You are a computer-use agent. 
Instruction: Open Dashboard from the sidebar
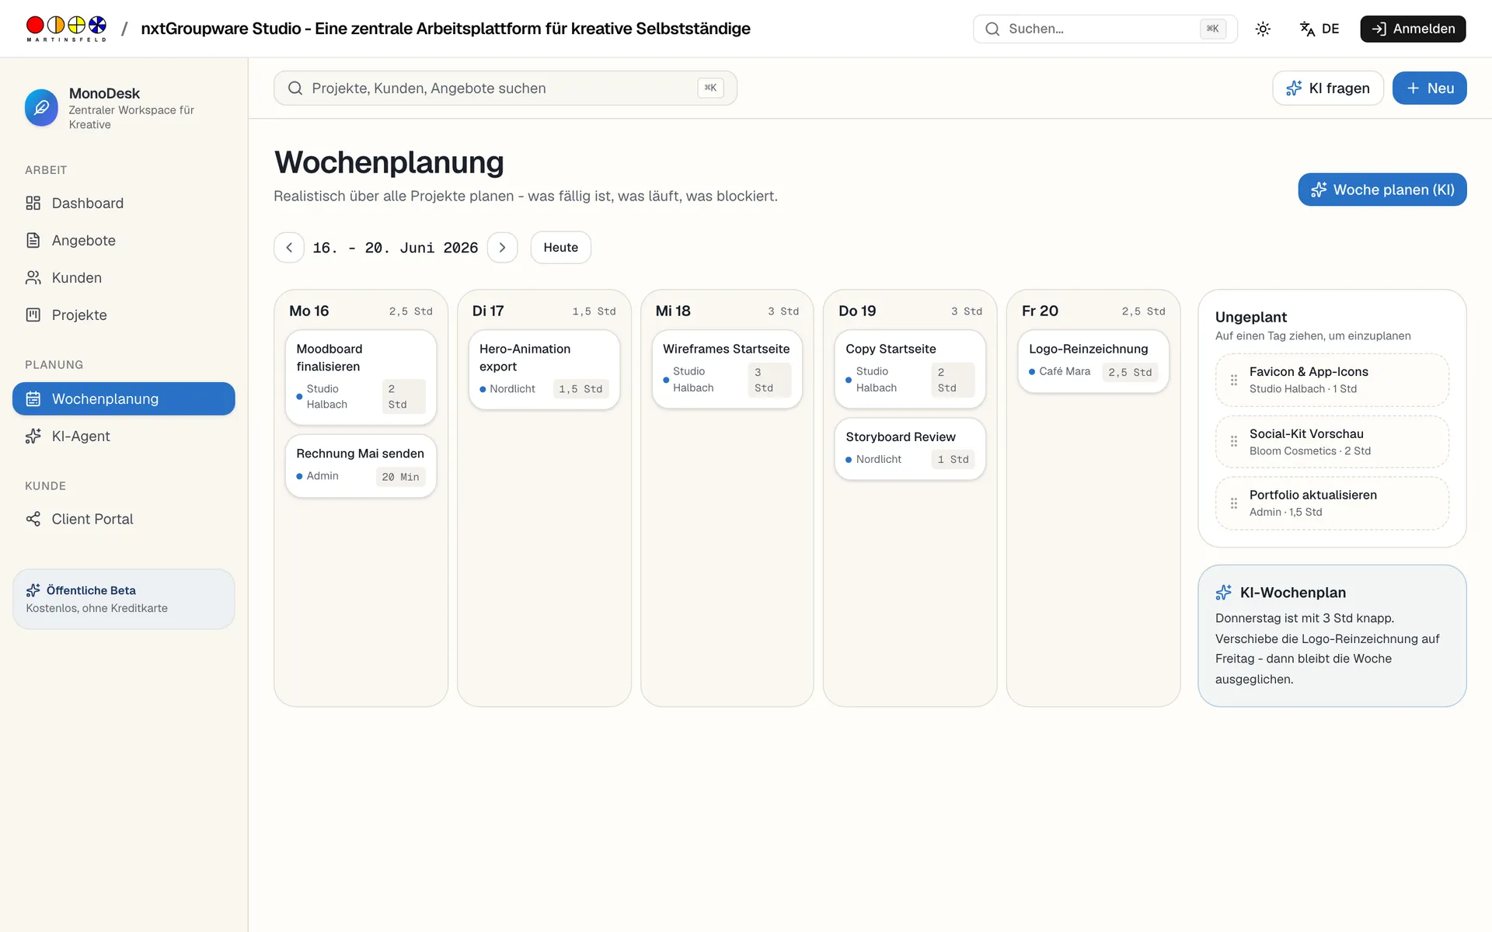point(124,203)
